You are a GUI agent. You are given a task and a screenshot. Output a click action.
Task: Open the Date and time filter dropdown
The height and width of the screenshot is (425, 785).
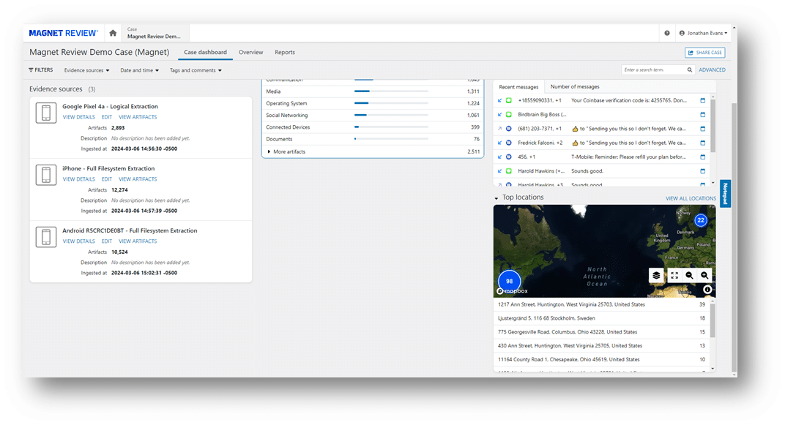coord(139,70)
